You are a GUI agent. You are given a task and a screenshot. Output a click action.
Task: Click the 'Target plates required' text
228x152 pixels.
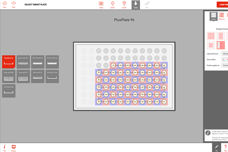click(220, 131)
